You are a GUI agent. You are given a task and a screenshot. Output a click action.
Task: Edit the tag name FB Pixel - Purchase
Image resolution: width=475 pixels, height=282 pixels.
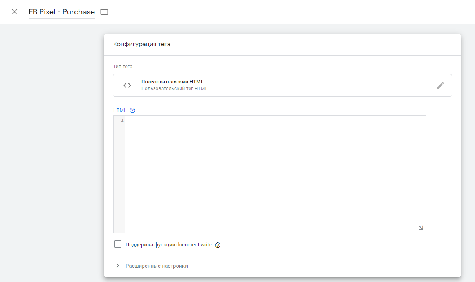(61, 12)
